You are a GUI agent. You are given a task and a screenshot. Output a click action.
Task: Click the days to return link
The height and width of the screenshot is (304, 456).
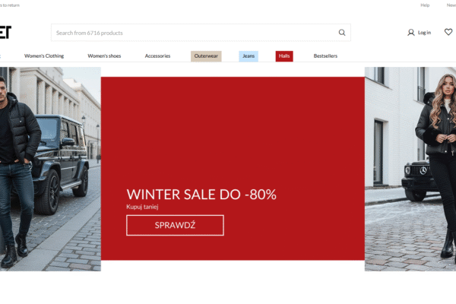(10, 5)
